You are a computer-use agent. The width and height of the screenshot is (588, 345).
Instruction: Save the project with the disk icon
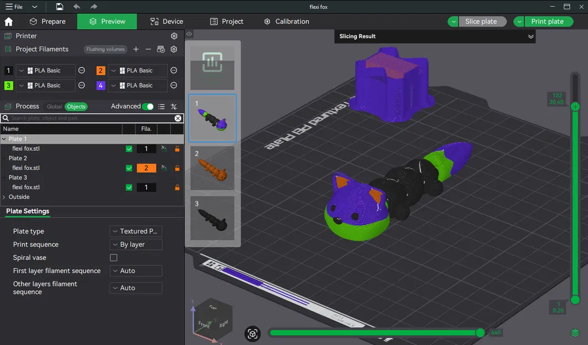(59, 7)
